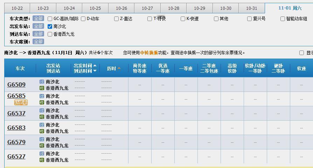Click the 车次 column header
This screenshot has height=168, width=313.
point(20,68)
